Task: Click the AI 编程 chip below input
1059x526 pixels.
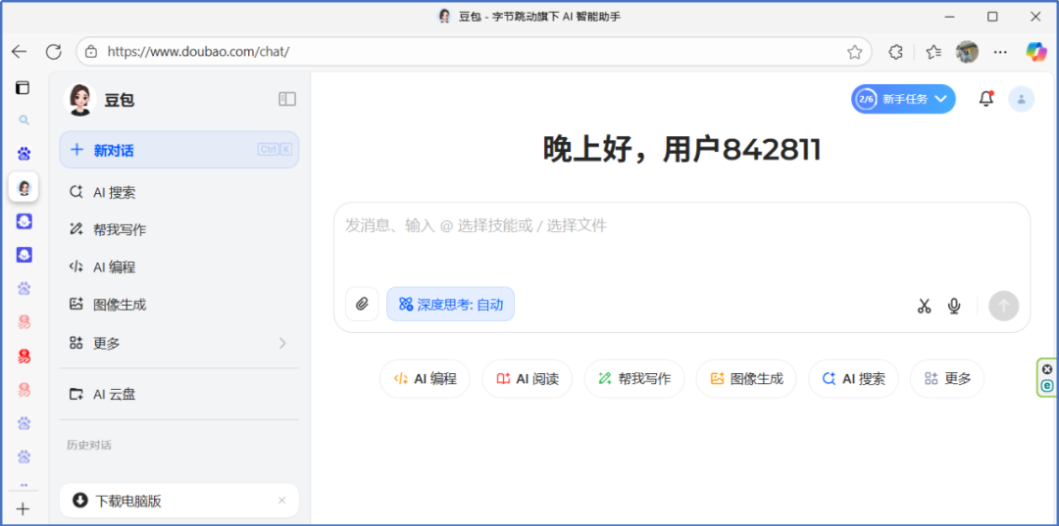Action: (x=425, y=378)
